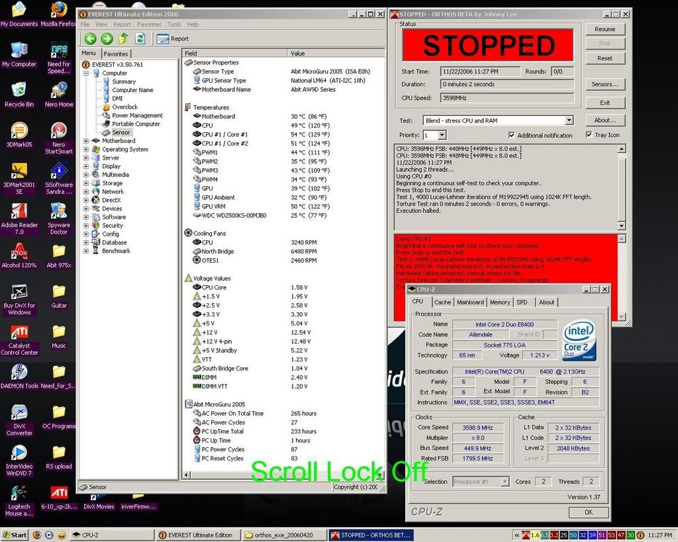Click the Up level arrow in EVEREST toolbar
This screenshot has height=542, width=678.
coord(123,39)
